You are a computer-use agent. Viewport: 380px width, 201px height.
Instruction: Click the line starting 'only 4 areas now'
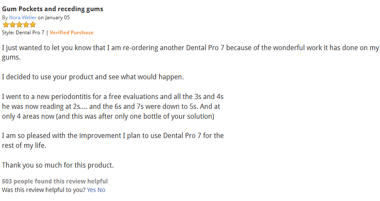(108, 117)
